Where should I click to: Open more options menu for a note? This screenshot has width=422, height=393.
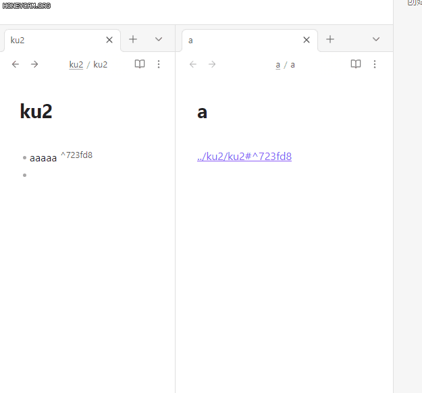[375, 64]
